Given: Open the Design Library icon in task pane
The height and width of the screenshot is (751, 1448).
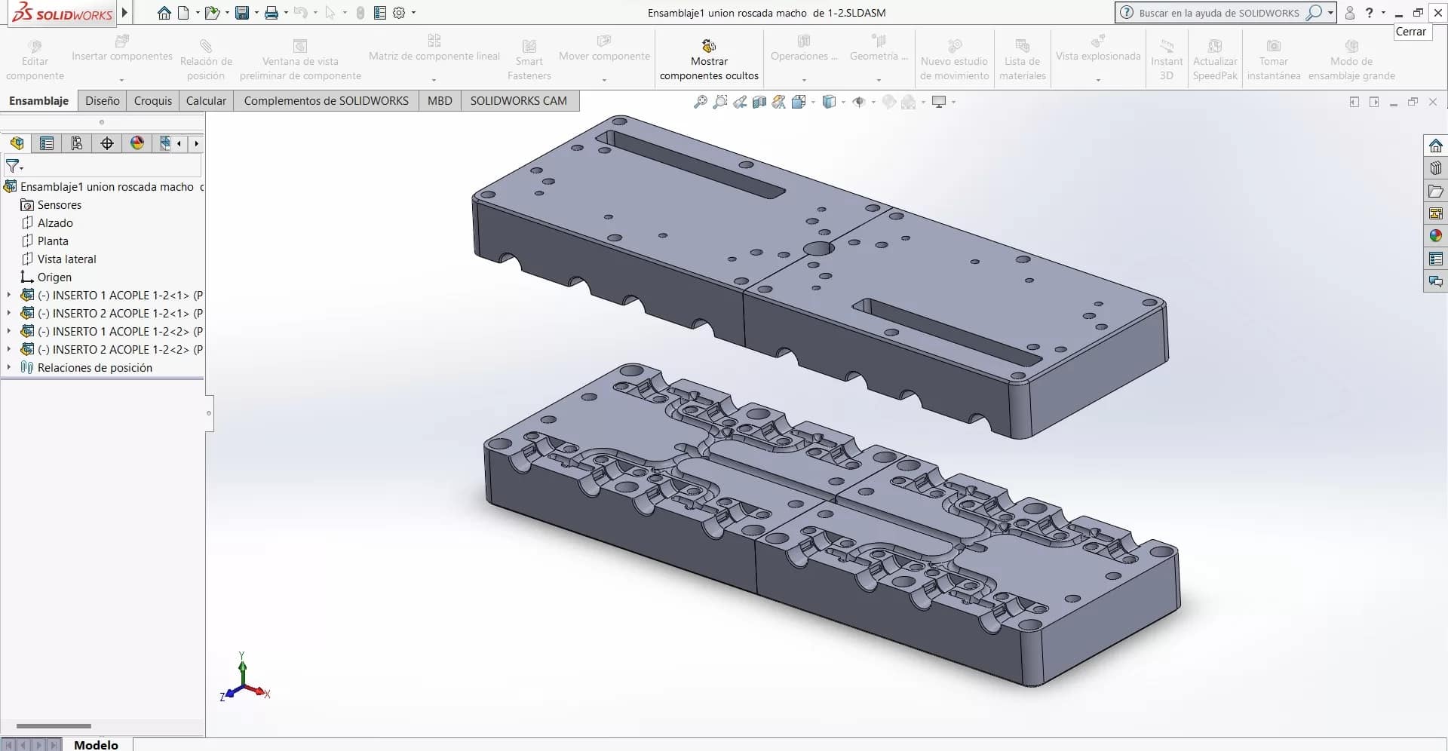Looking at the screenshot, I should [1435, 168].
